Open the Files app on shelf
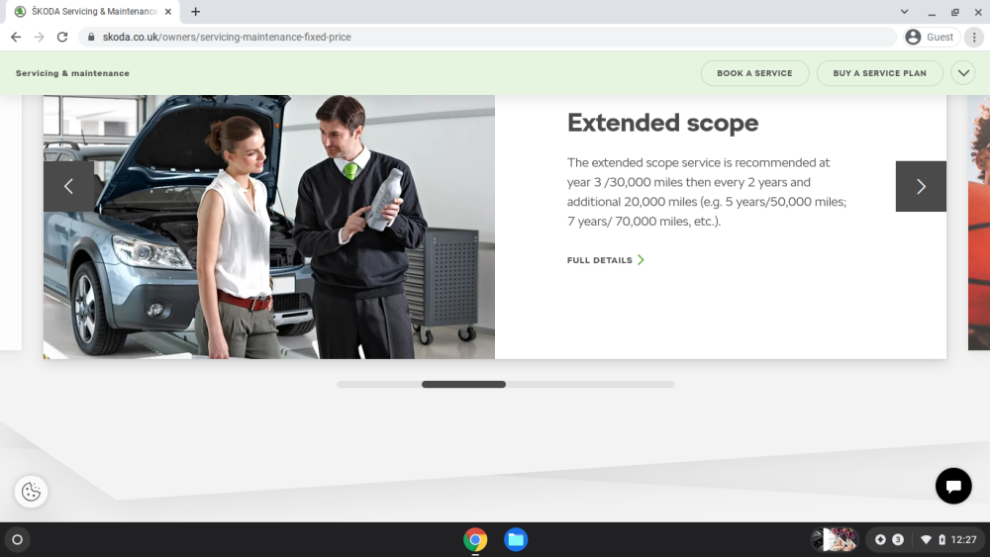 (516, 540)
